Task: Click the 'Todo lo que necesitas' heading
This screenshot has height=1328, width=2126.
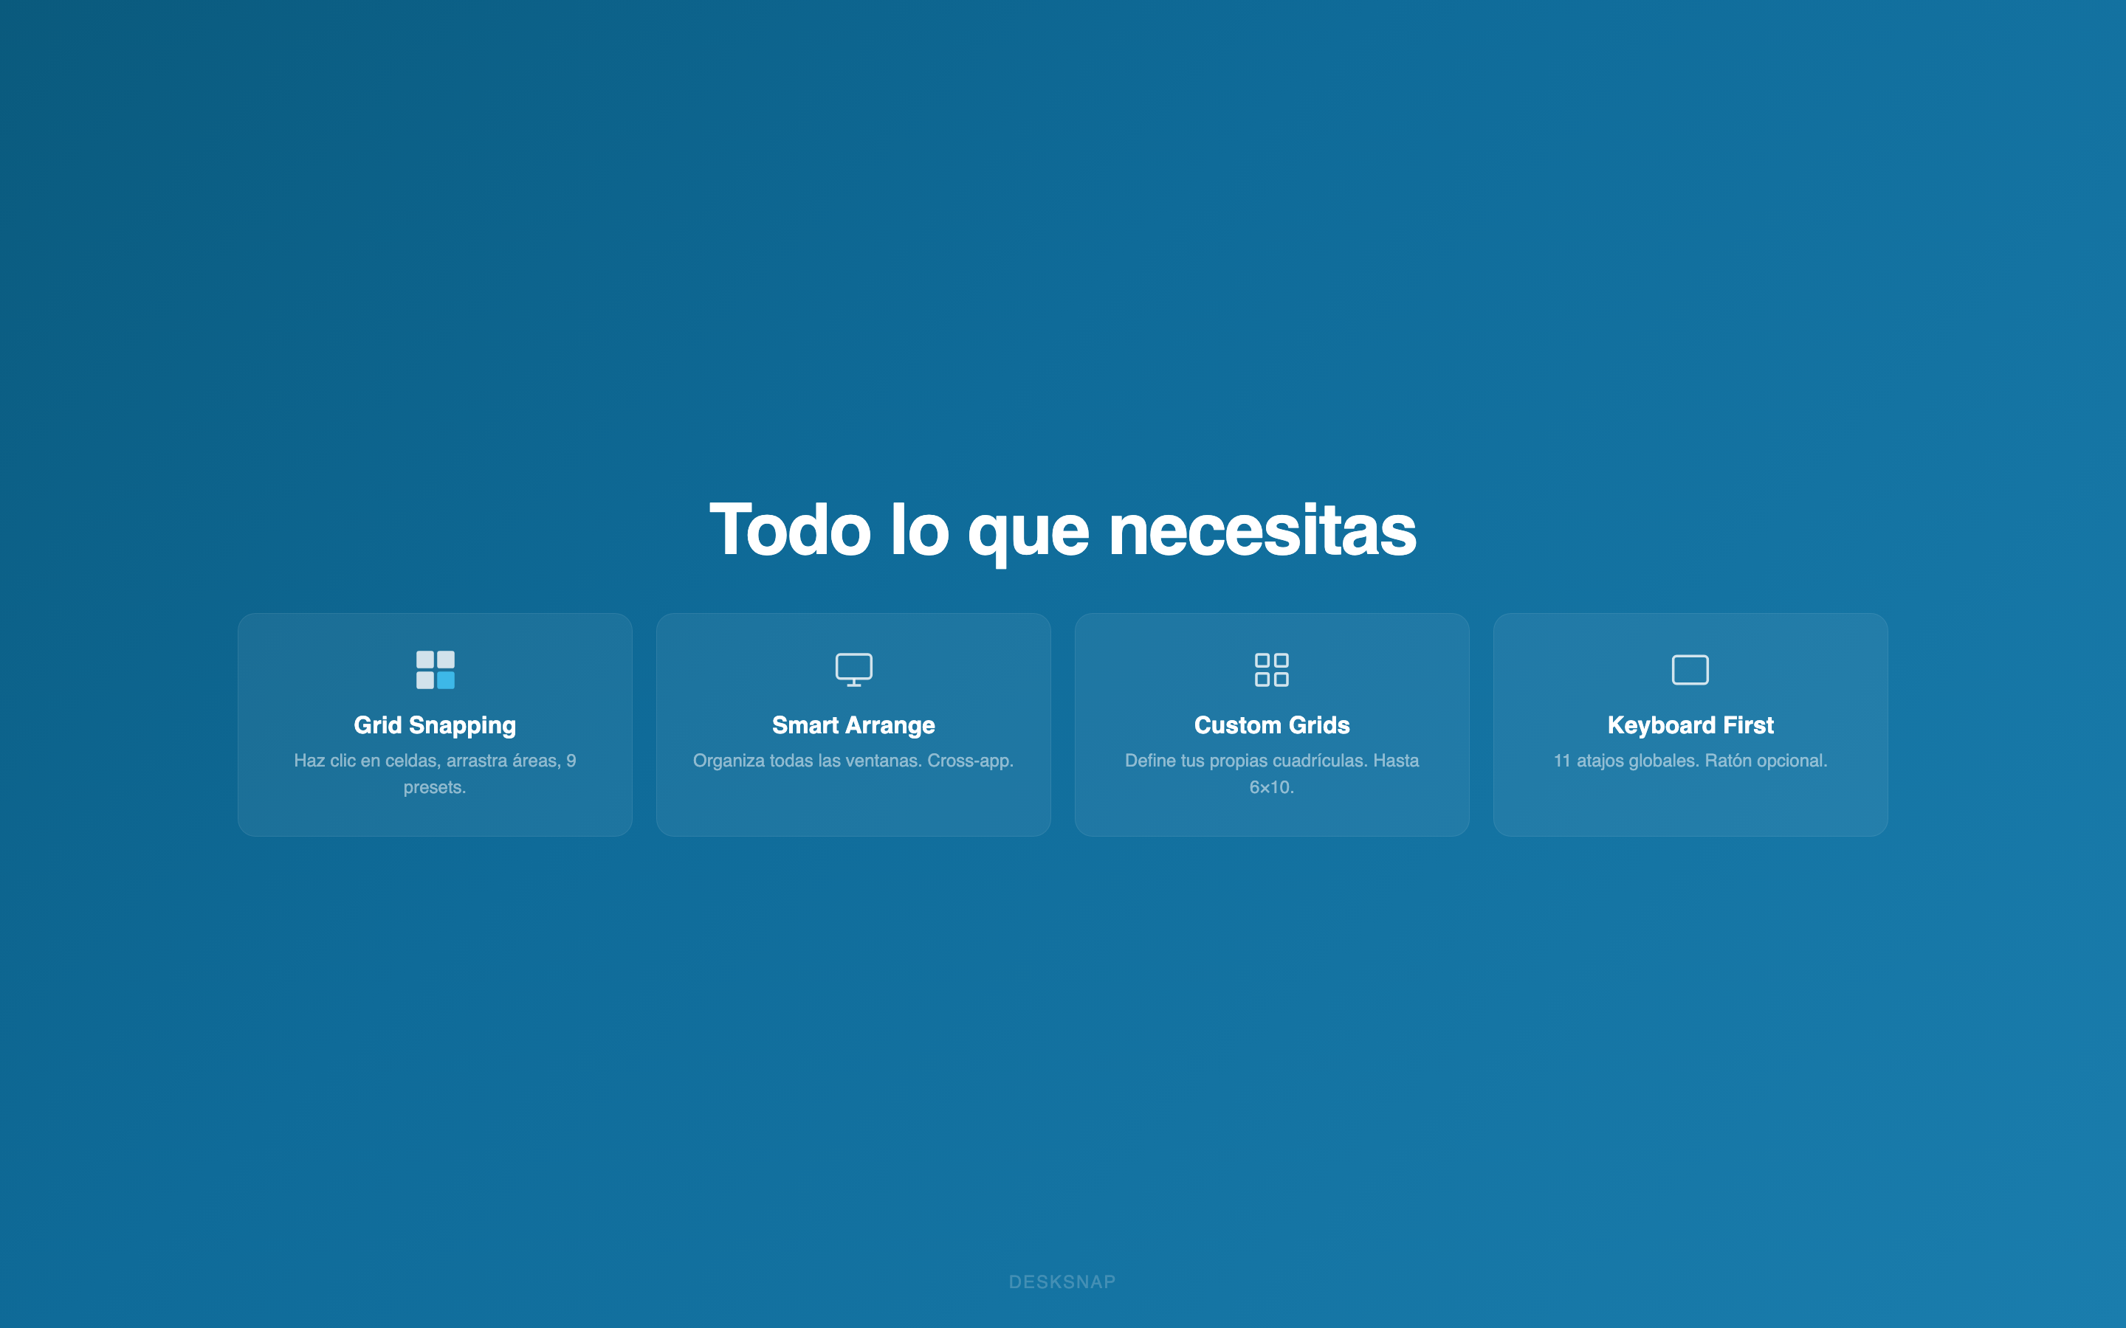Action: click(x=1063, y=529)
